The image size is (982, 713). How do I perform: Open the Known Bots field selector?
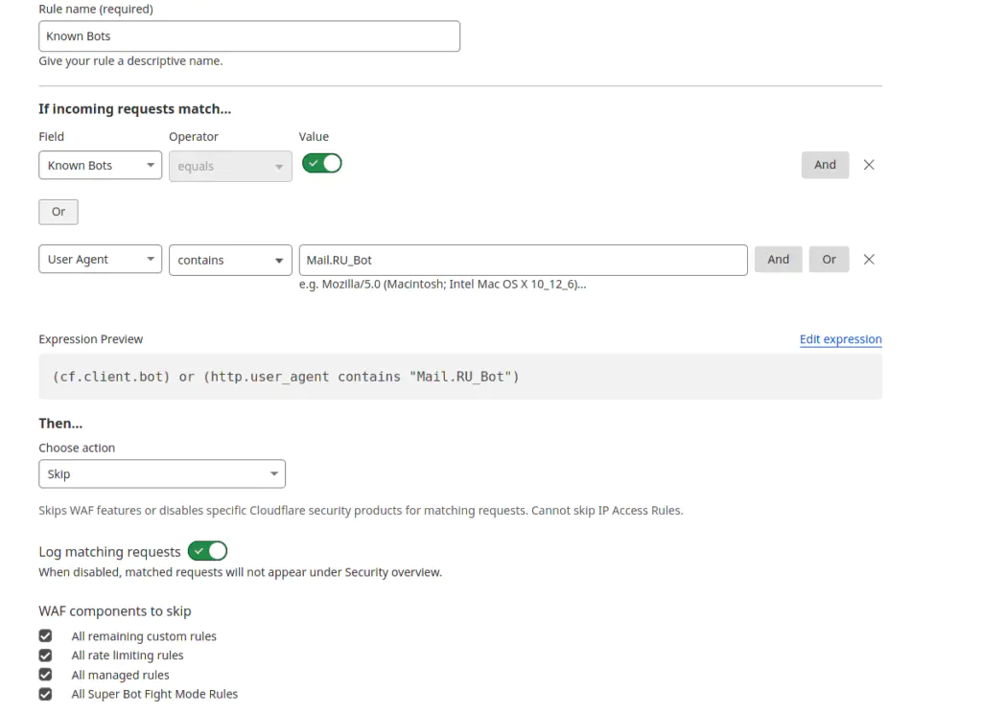[100, 165]
